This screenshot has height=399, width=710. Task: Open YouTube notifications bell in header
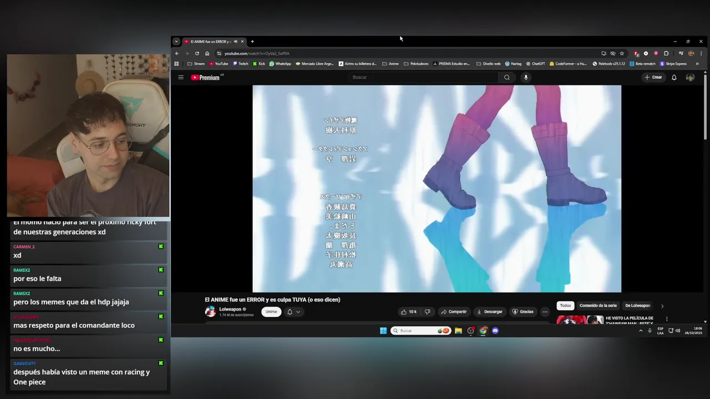(x=674, y=78)
